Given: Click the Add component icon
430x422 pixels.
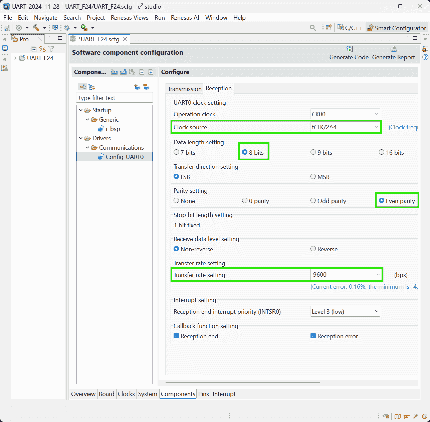Looking at the screenshot, I should click(x=137, y=87).
